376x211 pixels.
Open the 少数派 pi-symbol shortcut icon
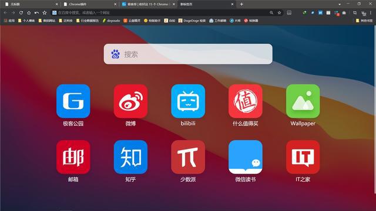[188, 157]
